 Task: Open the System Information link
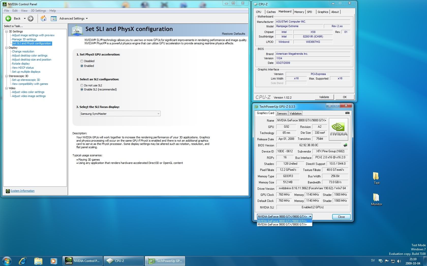(22, 191)
